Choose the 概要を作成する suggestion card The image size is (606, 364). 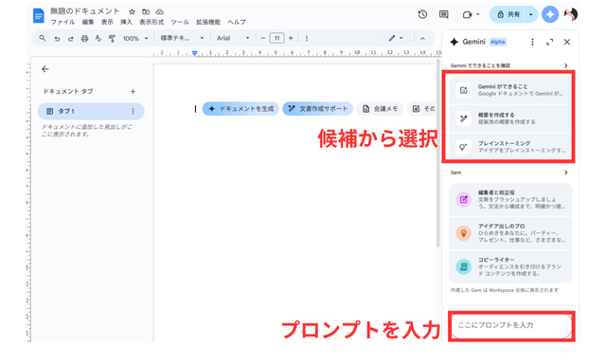coord(509,118)
